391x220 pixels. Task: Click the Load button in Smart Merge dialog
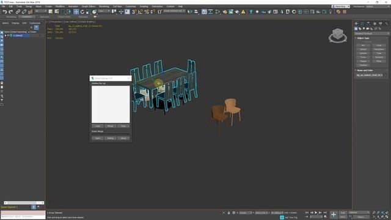click(x=98, y=126)
